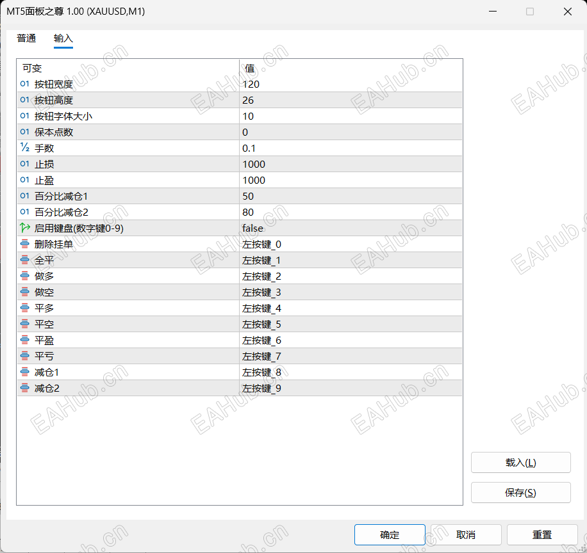
Task: Open the 平空 value 左按键_5 dropdown
Action: (x=351, y=324)
